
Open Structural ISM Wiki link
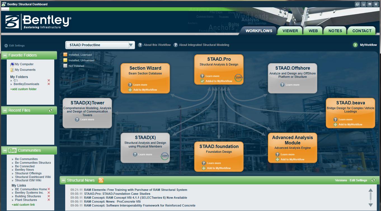(28, 181)
